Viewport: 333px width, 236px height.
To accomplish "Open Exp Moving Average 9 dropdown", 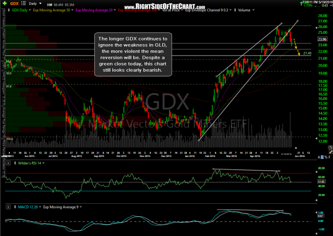I will (81, 207).
